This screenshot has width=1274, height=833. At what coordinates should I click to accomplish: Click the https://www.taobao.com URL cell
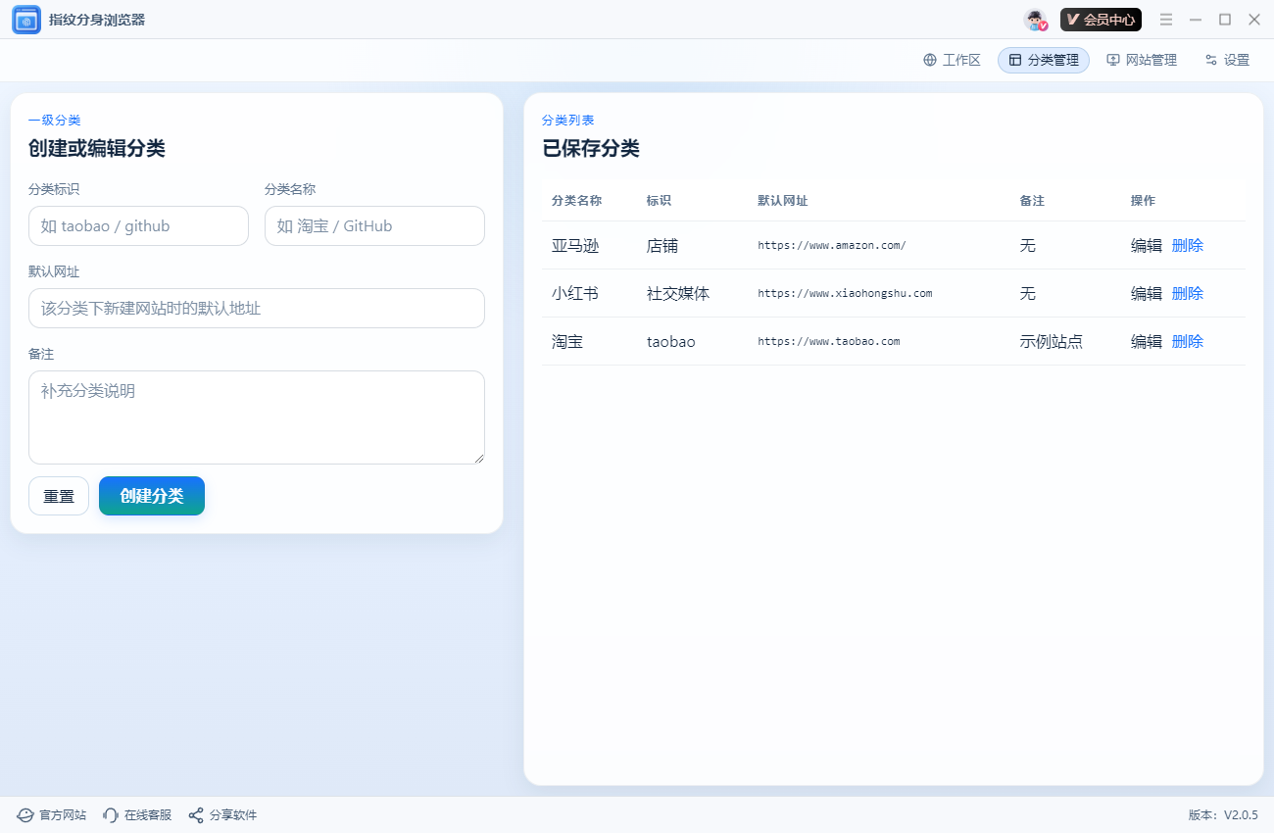tap(828, 341)
